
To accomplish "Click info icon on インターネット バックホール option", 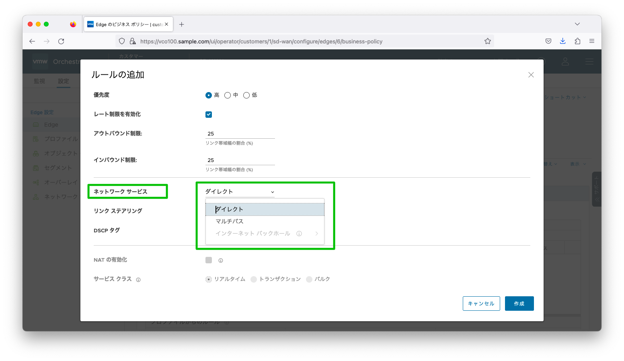I will coord(299,234).
